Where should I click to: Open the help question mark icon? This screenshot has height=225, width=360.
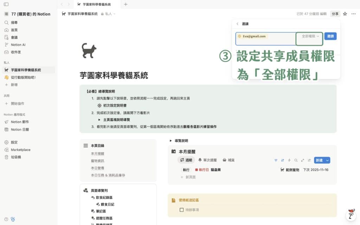point(6,219)
